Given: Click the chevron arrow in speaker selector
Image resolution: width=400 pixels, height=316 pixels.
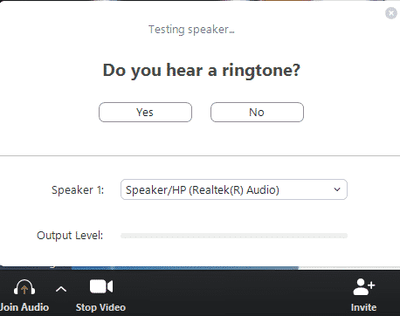Looking at the screenshot, I should click(x=337, y=189).
